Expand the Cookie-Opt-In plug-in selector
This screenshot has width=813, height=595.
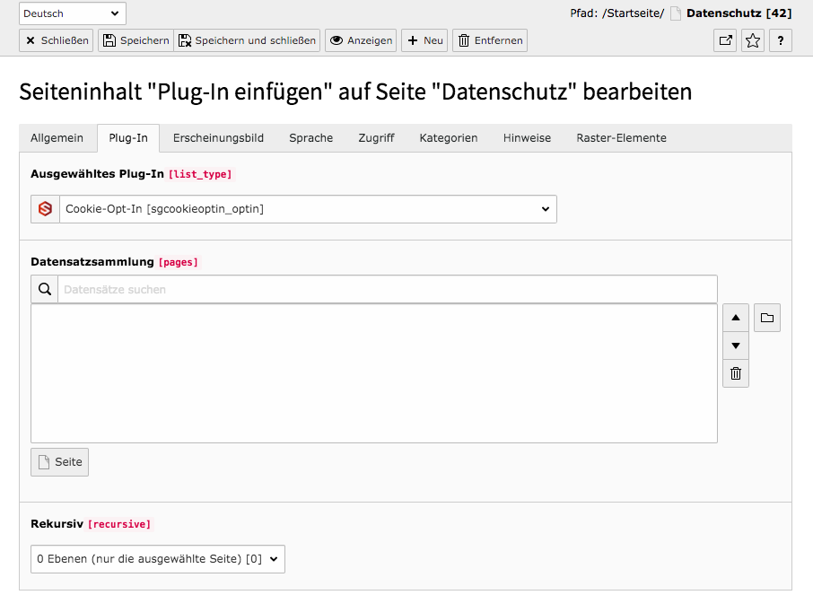click(x=308, y=209)
